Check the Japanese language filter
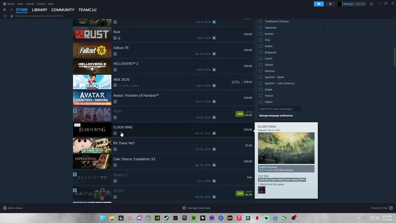This screenshot has height=223, width=396. 260,28
